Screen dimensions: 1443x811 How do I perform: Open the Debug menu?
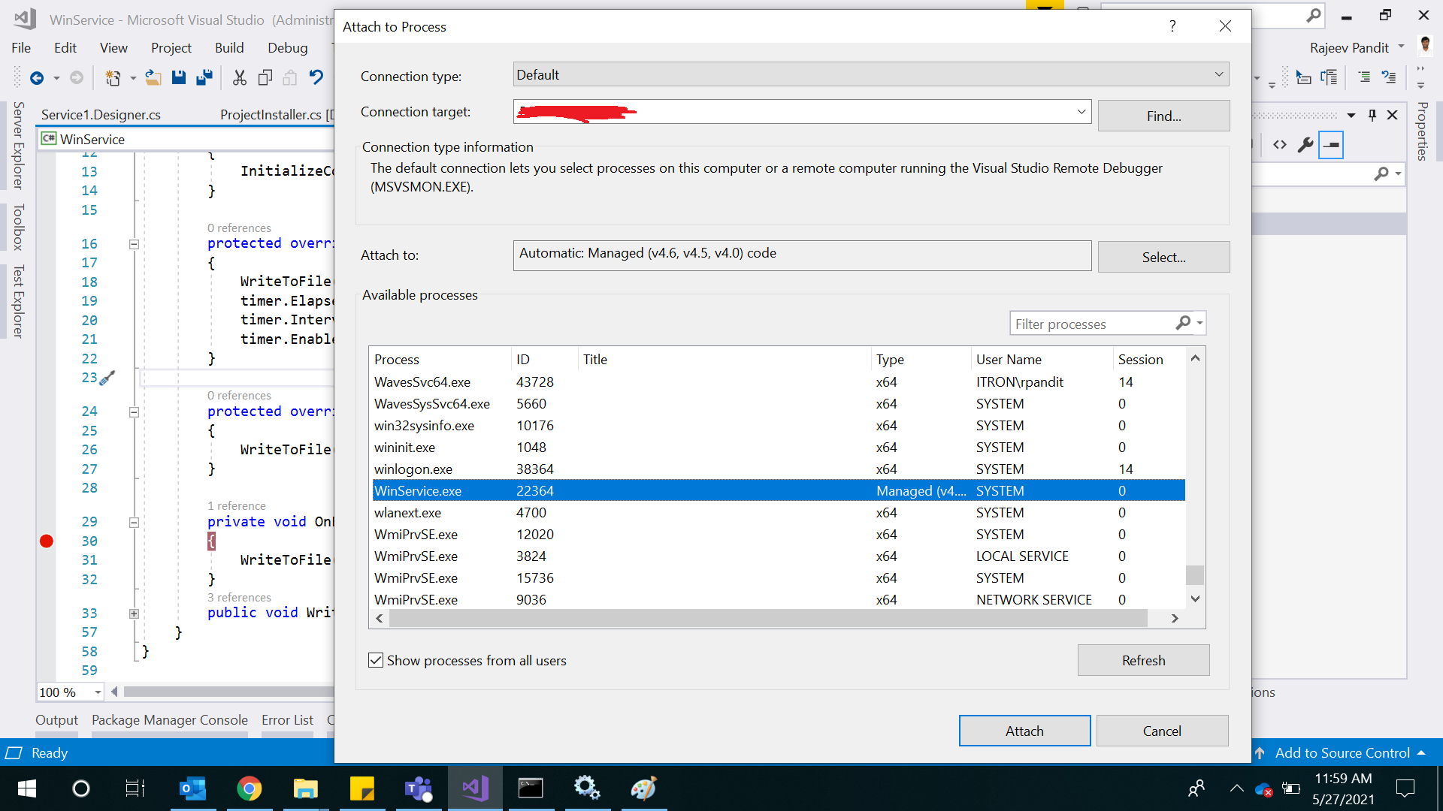[x=287, y=47]
